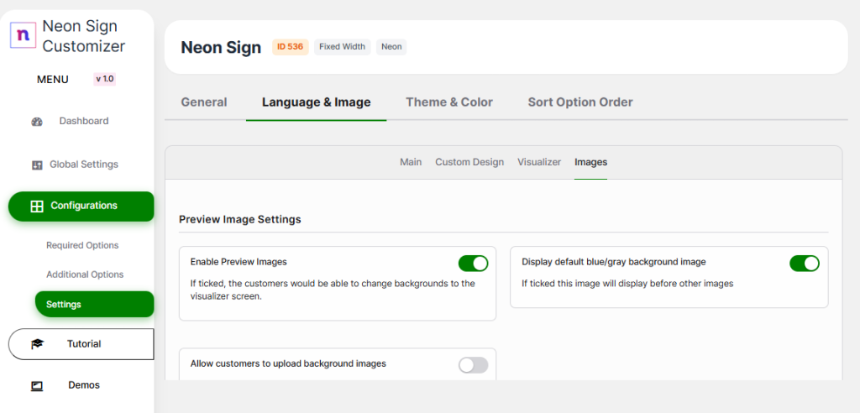860x413 pixels.
Task: Click the Demos laptop icon
Action: point(37,386)
